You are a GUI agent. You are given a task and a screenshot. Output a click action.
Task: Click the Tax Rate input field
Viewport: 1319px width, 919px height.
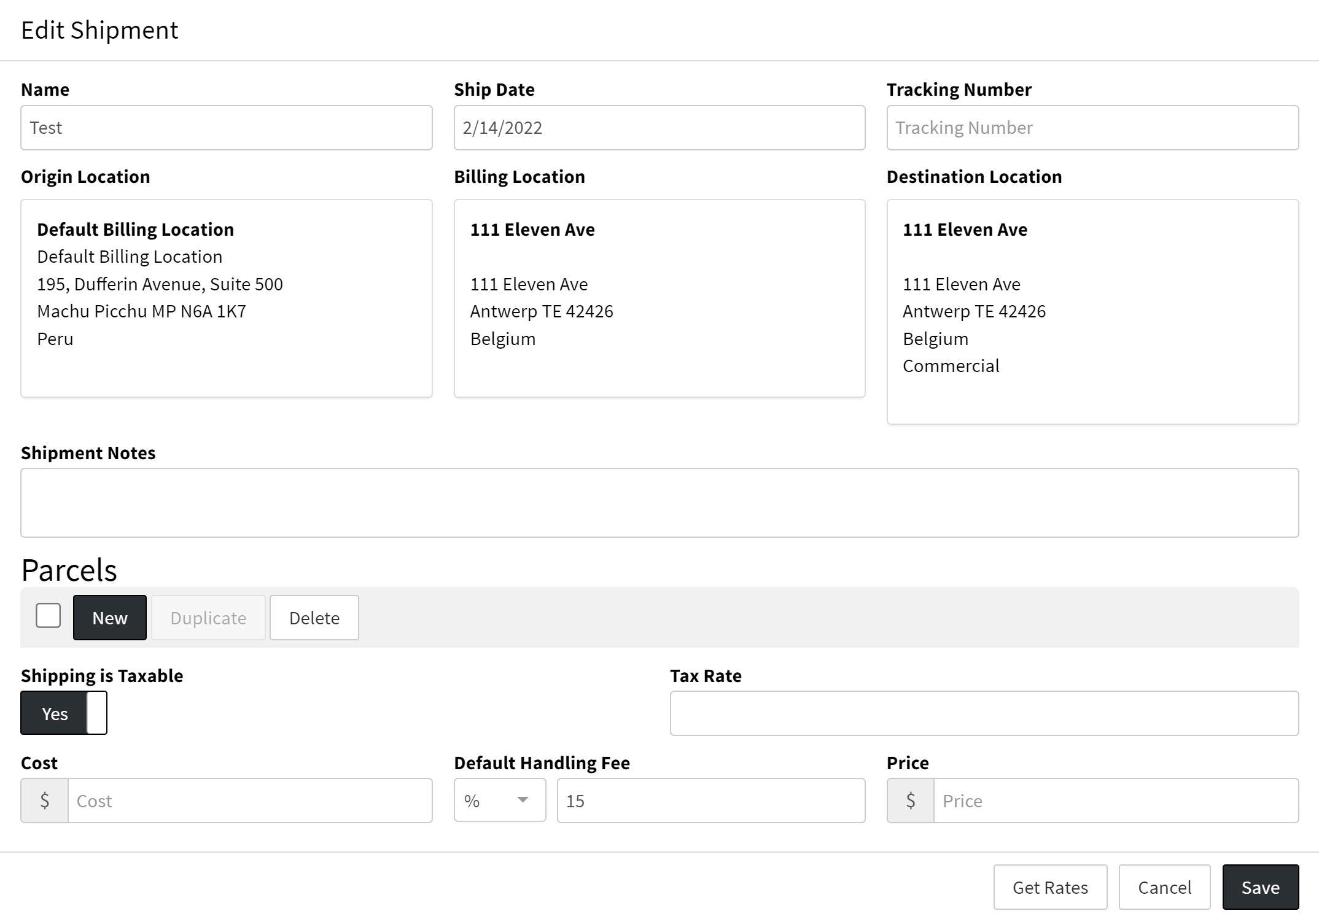tap(984, 713)
